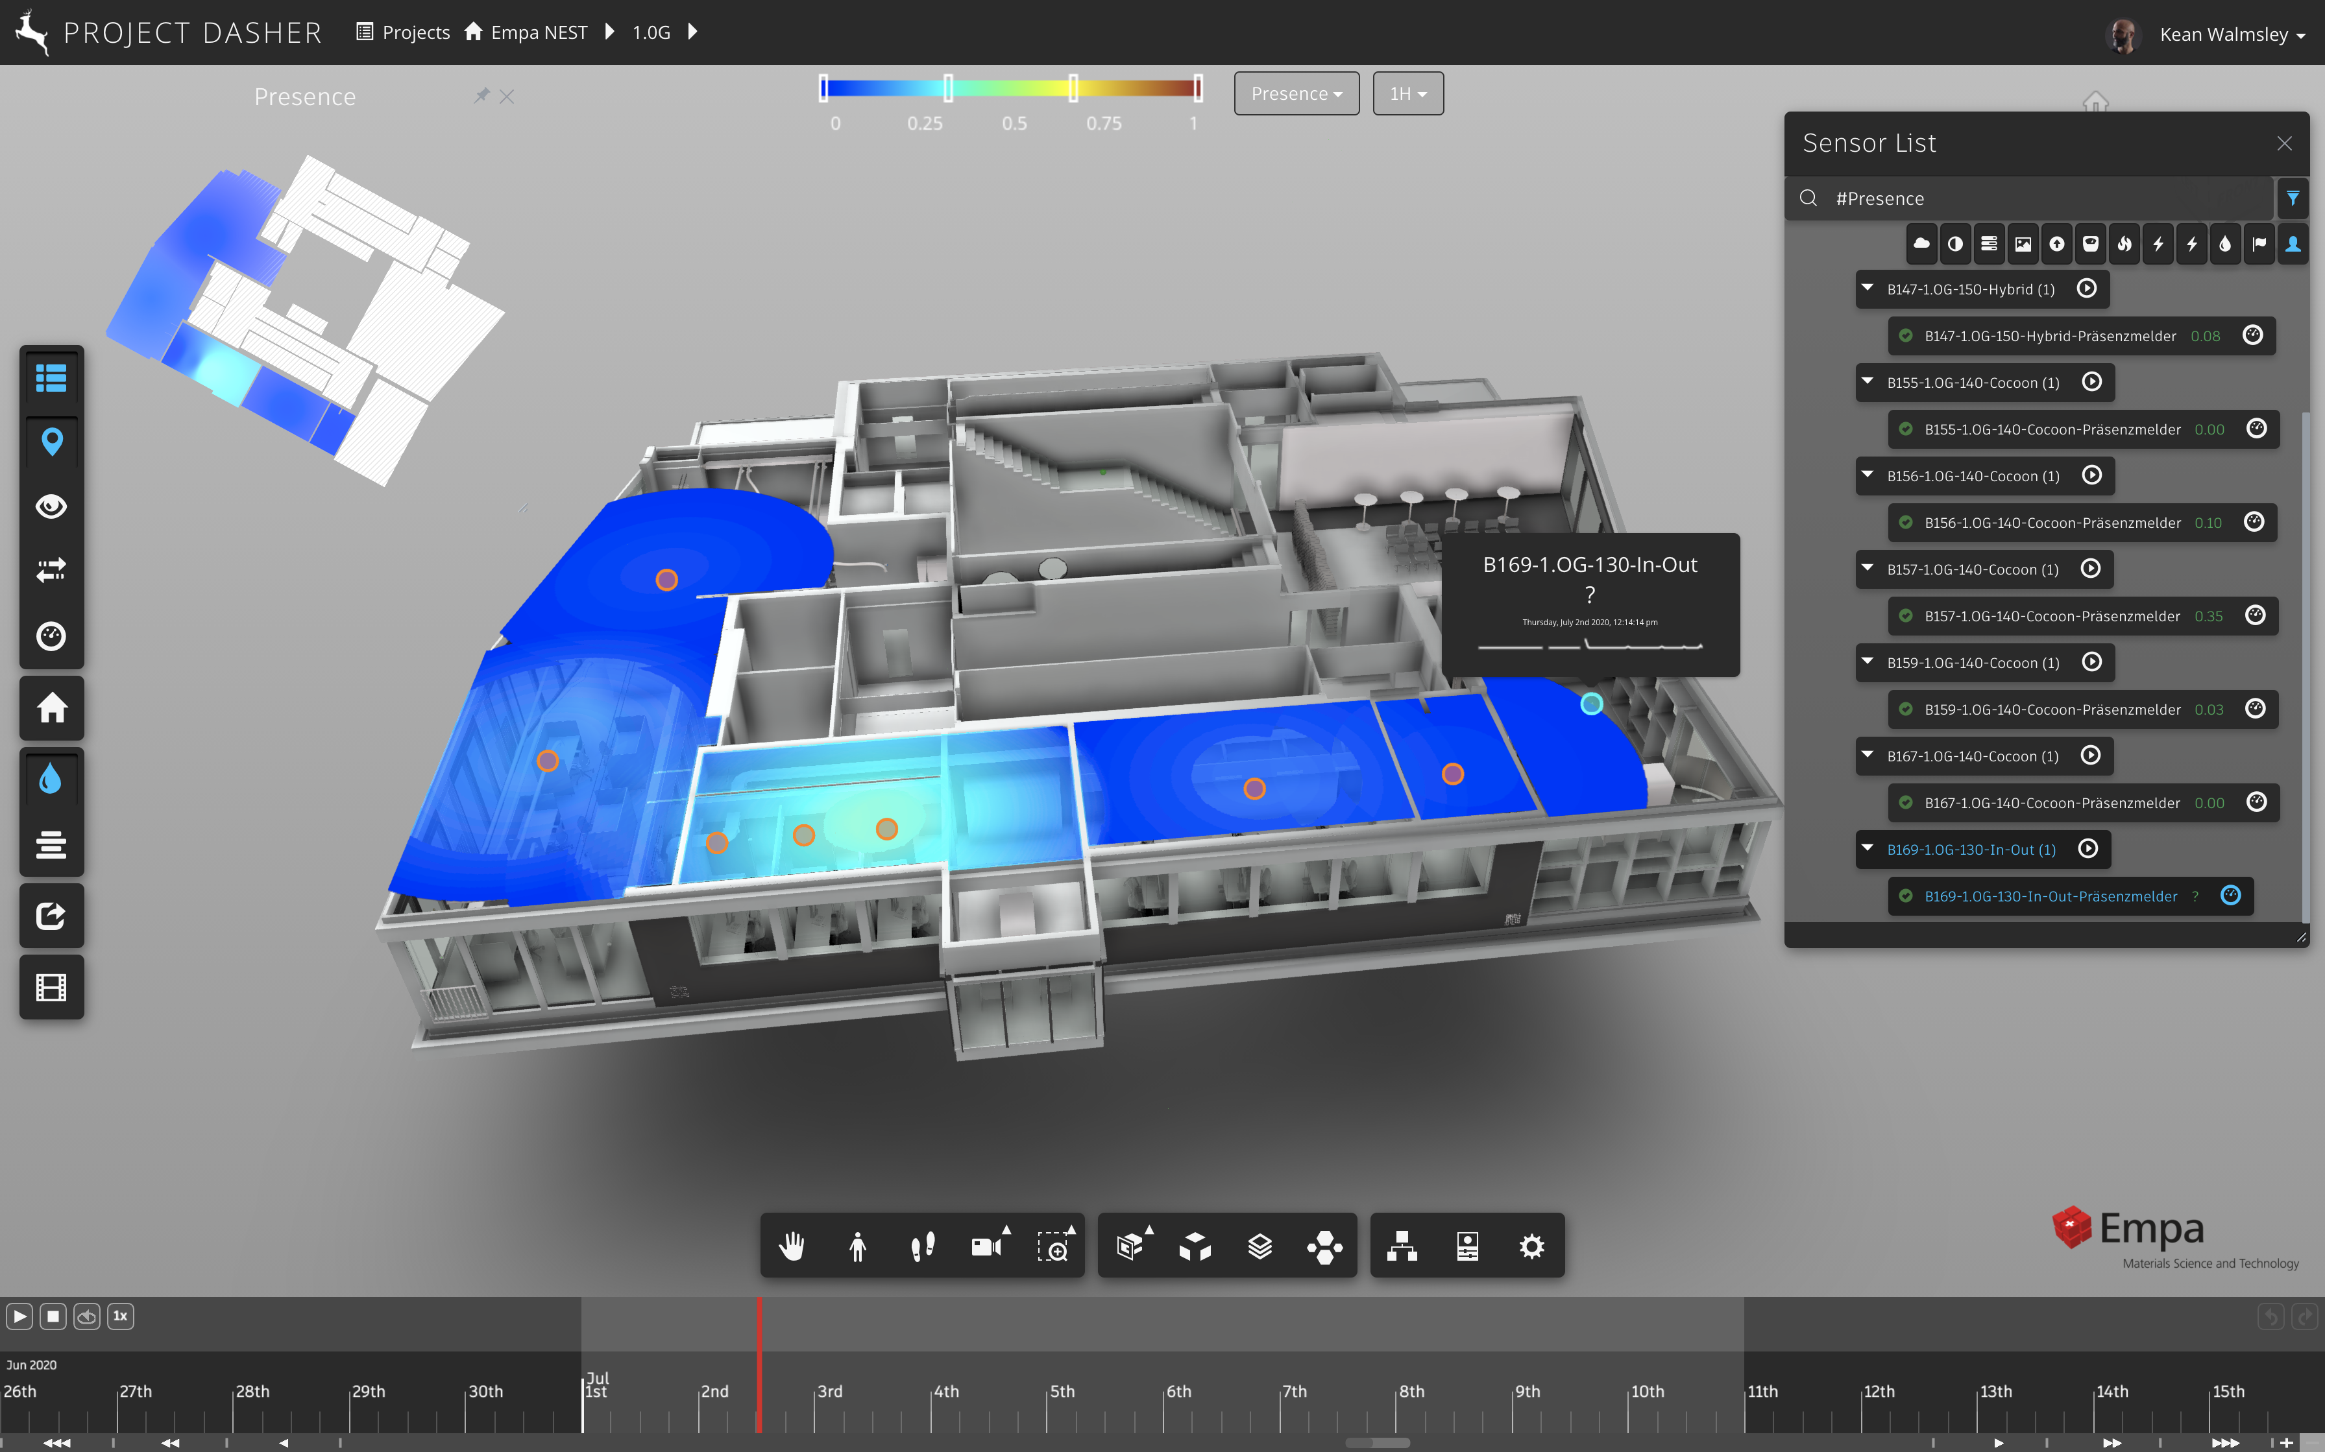Click the home icon in left sidebar
The width and height of the screenshot is (2325, 1452).
point(51,708)
